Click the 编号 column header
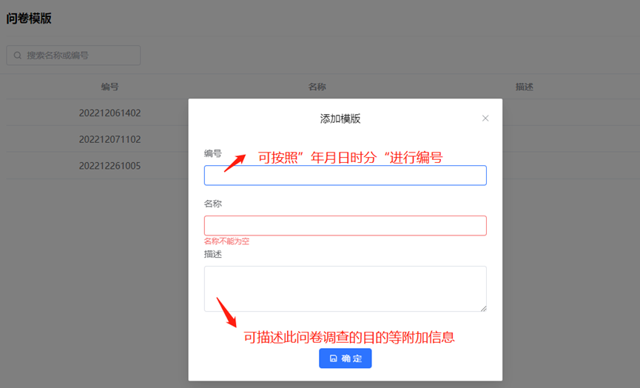 110,87
